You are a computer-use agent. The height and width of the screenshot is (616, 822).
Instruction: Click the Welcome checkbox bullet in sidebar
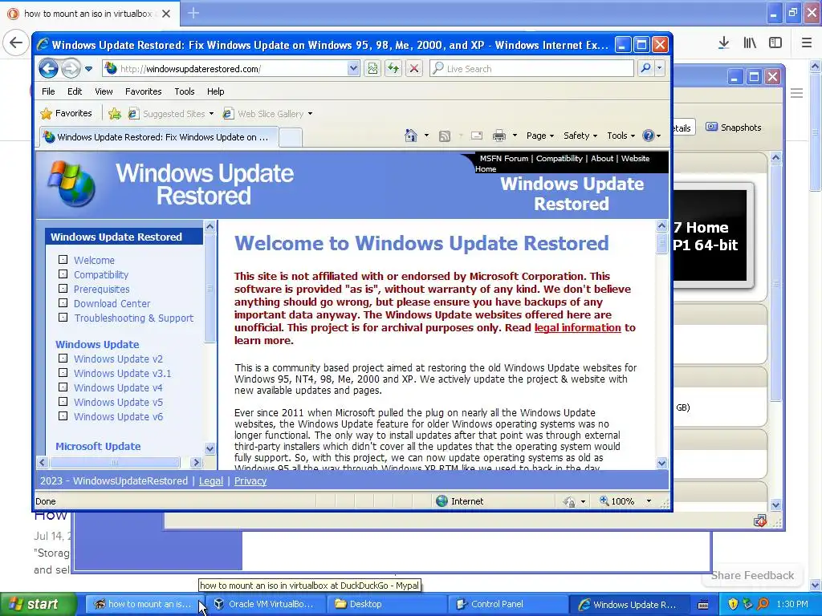click(x=63, y=259)
